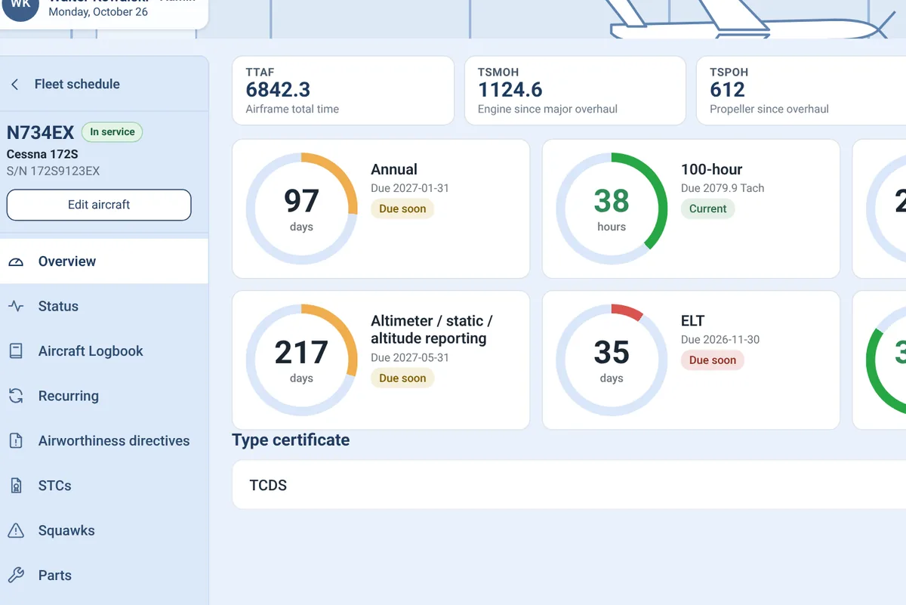Click the Due 2027-01-31 date text
This screenshot has width=906, height=605.
(x=410, y=188)
